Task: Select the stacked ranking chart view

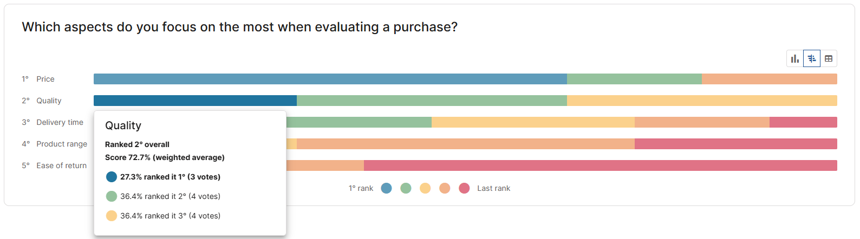Action: 812,58
